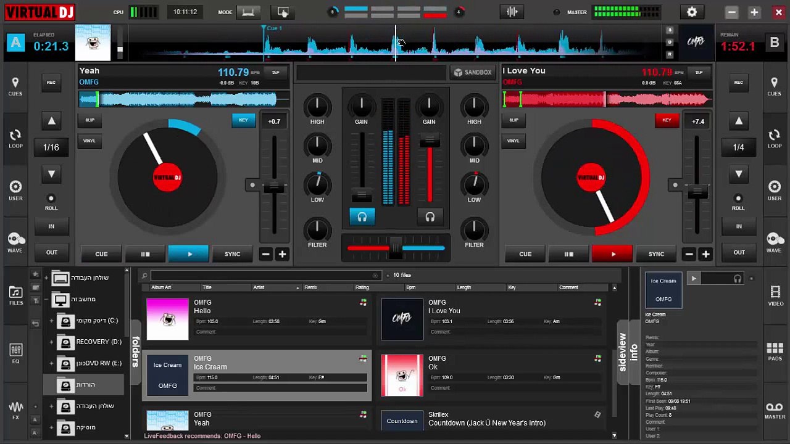This screenshot has height=444, width=790.
Task: Open the folders side tab
Action: 135,352
